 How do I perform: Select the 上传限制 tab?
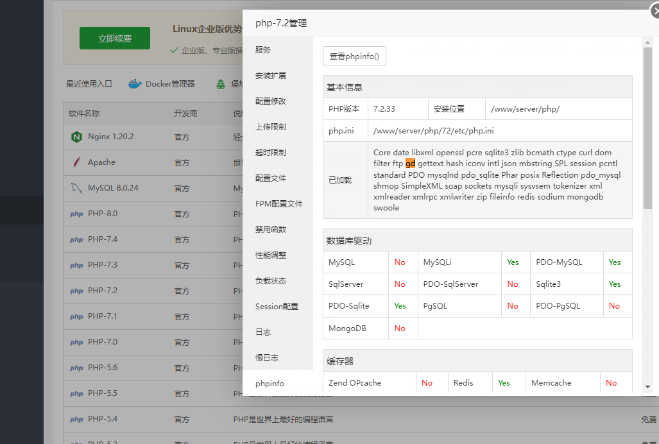278,126
